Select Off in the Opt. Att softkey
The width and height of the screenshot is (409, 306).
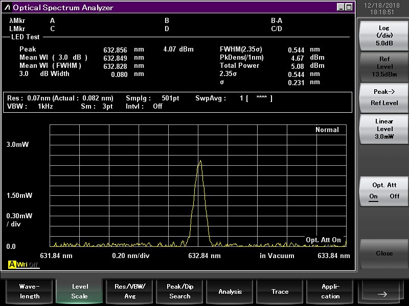click(395, 196)
